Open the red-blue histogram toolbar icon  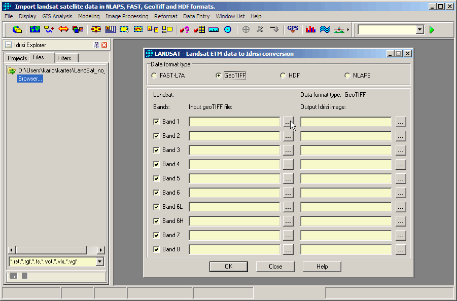(x=311, y=29)
